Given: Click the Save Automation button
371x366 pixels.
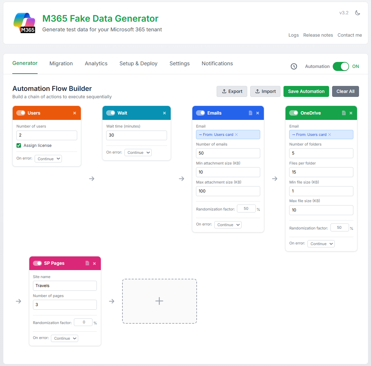Looking at the screenshot, I should pyautogui.click(x=306, y=92).
